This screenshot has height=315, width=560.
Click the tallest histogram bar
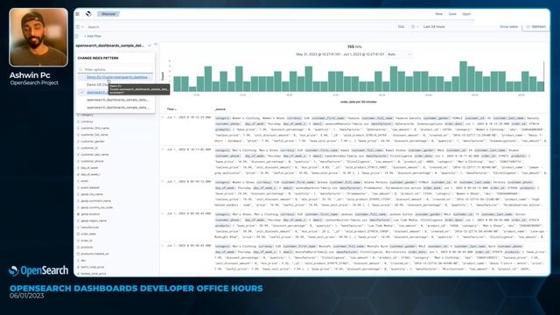click(x=463, y=76)
